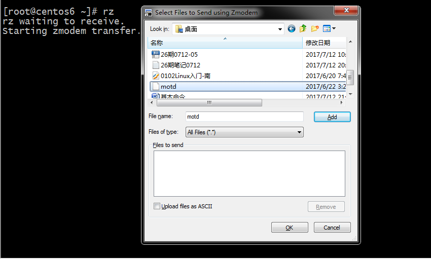Click the date 2017/6/22 cell
Viewport: 431px width, 259px height.
pos(326,87)
